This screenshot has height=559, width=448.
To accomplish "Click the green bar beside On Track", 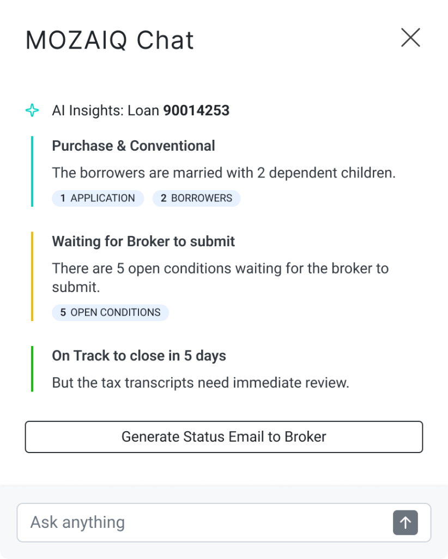I will tap(32, 368).
